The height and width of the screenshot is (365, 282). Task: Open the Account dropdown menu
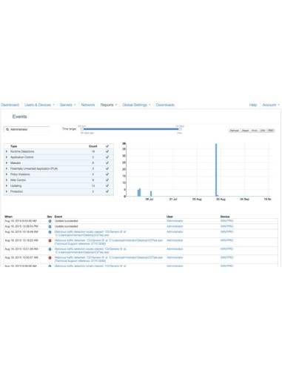click(271, 105)
